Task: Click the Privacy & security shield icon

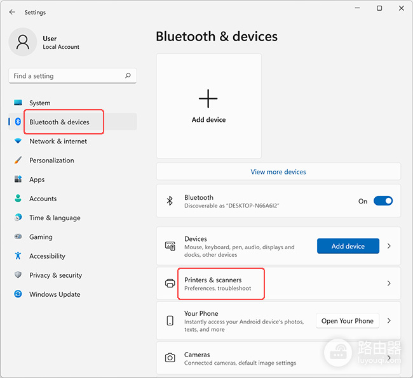Action: 18,275
